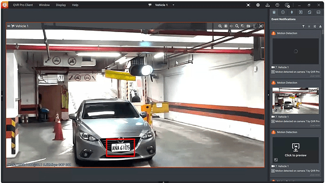325x183 pixels.
Task: Open more options menu on video toolbar
Action: (x=254, y=26)
